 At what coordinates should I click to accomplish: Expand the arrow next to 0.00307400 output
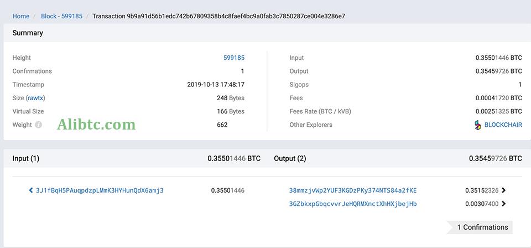(x=503, y=204)
